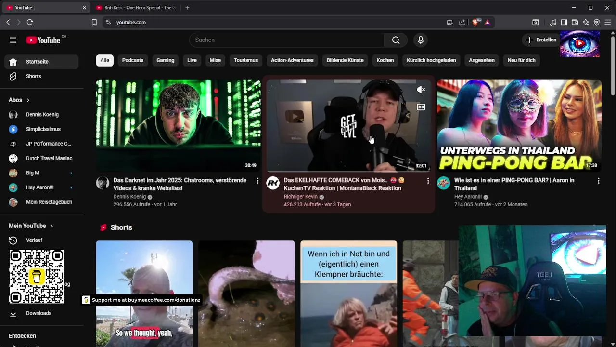
Task: Click the Erstellen button
Action: tap(541, 40)
